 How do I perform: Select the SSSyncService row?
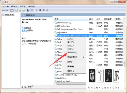[89, 26]
